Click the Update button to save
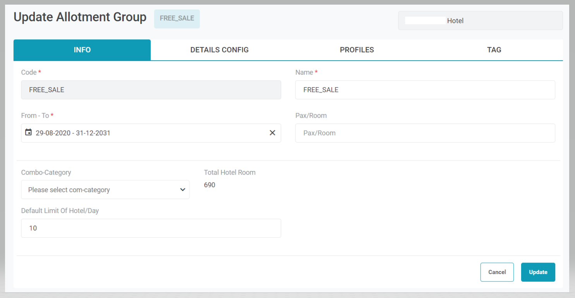The image size is (575, 298). point(538,272)
